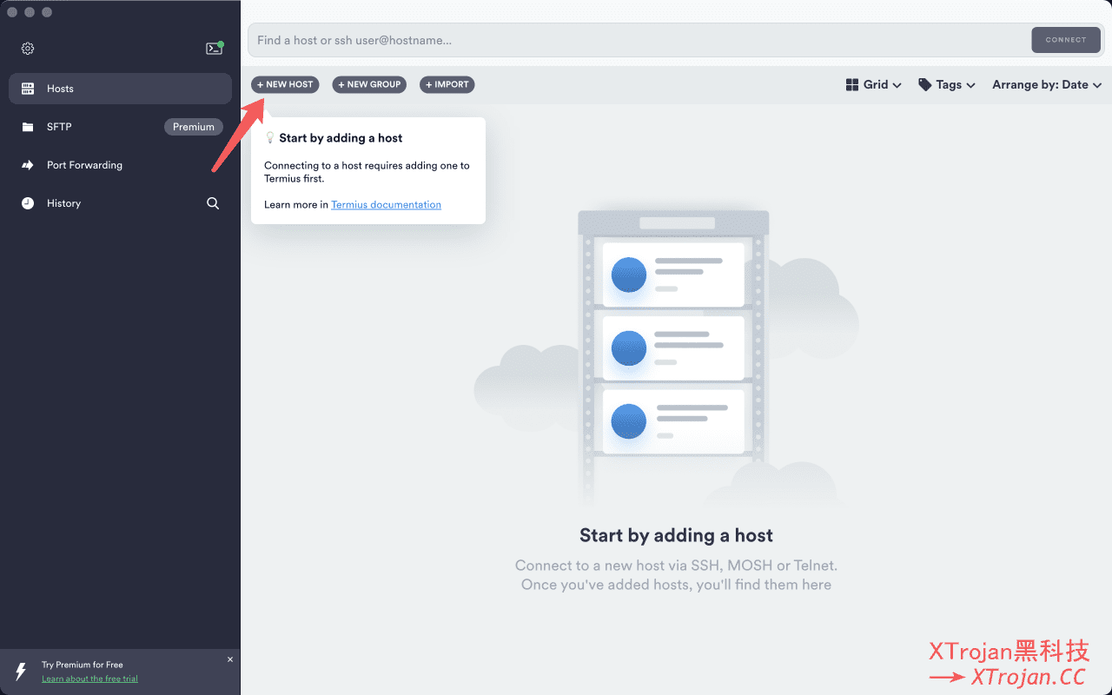1112x695 pixels.
Task: Click the grid view icon
Action: 852,84
